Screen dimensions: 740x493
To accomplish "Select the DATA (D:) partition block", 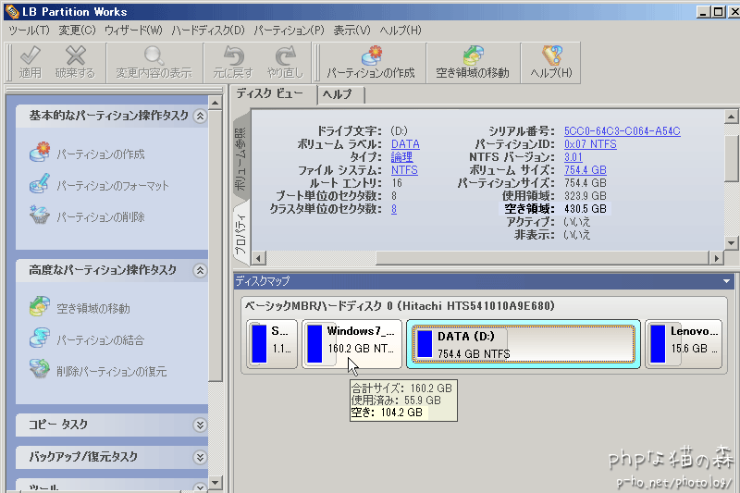I will tap(521, 343).
